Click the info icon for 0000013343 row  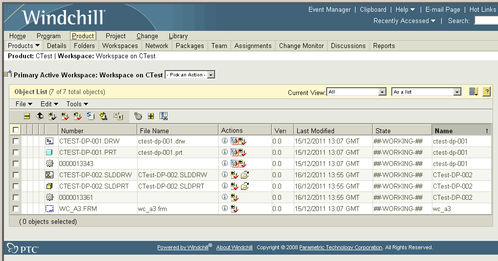[225, 163]
